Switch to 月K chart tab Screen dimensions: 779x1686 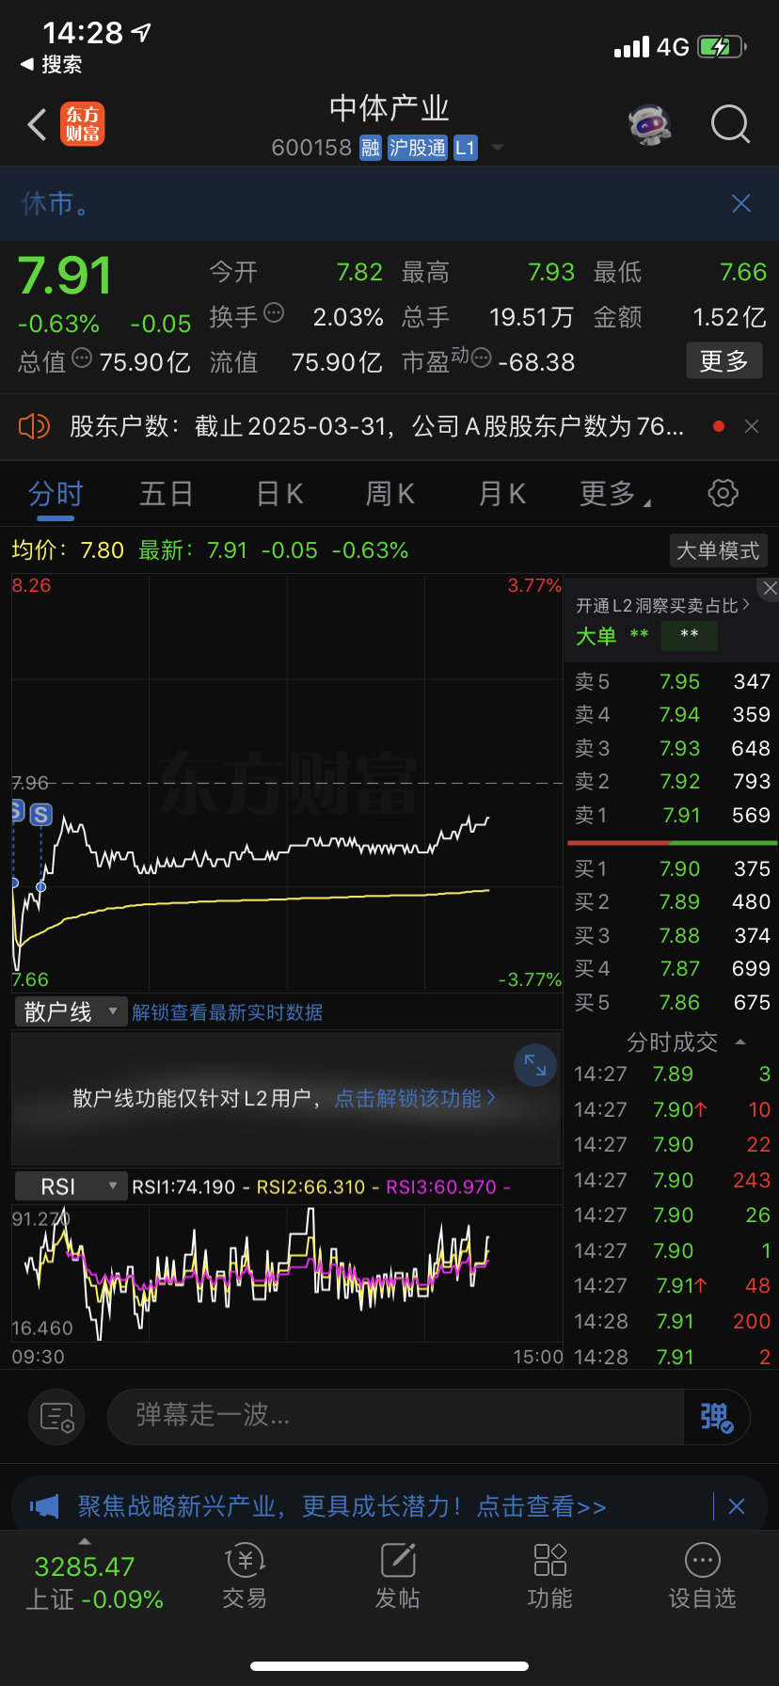(x=502, y=493)
